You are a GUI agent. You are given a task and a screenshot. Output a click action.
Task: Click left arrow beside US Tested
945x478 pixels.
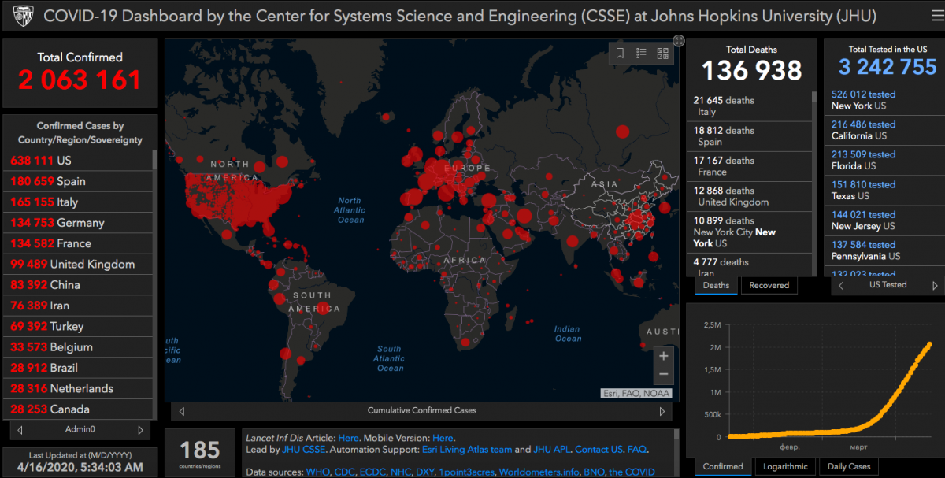(840, 286)
